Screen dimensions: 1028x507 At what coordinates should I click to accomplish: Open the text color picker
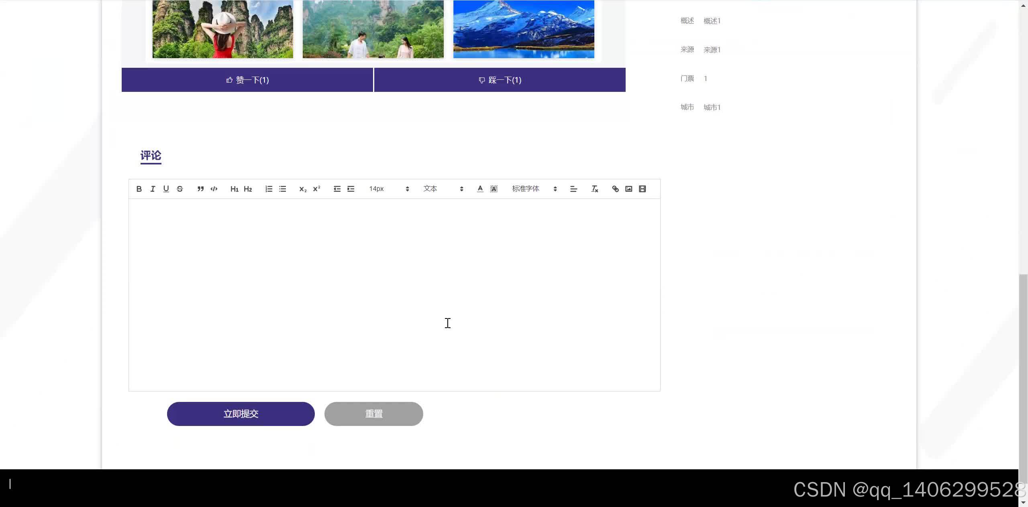point(480,189)
